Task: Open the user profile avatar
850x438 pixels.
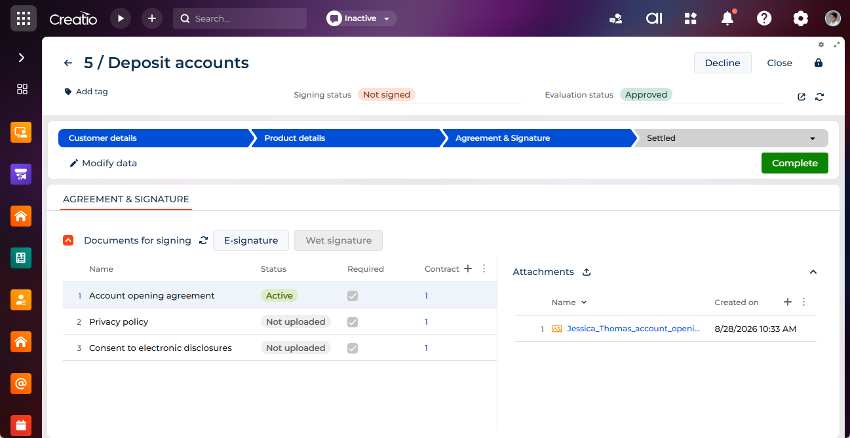Action: pyautogui.click(x=833, y=18)
